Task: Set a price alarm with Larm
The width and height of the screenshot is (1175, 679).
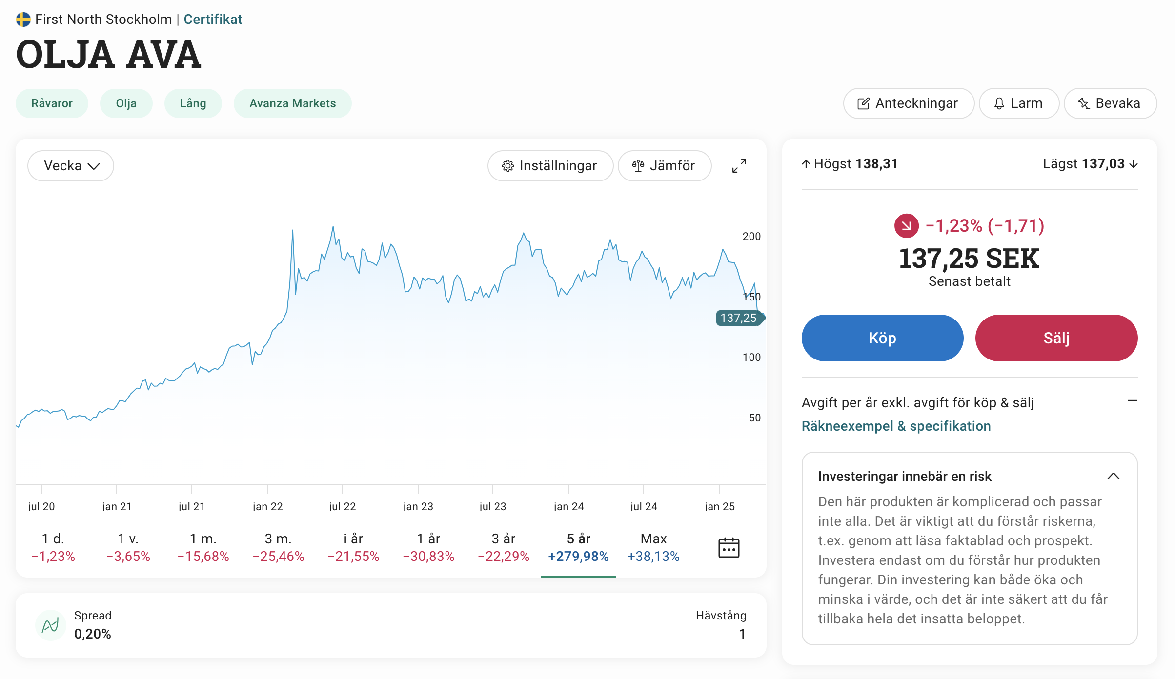Action: click(1018, 103)
